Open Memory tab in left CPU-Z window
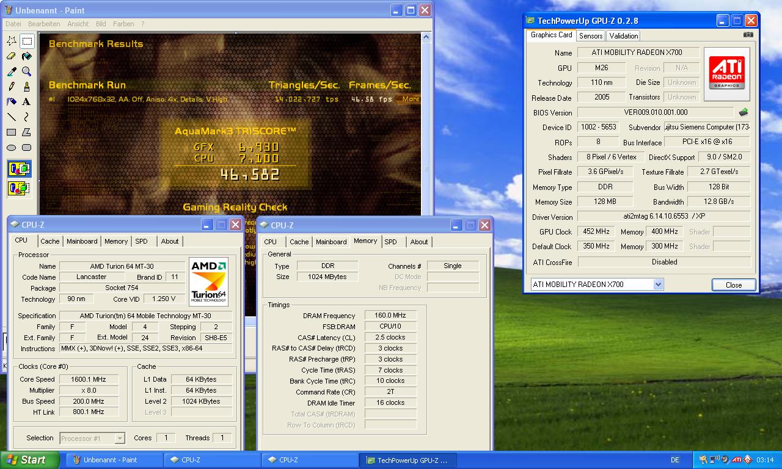782x469 pixels. [x=116, y=241]
